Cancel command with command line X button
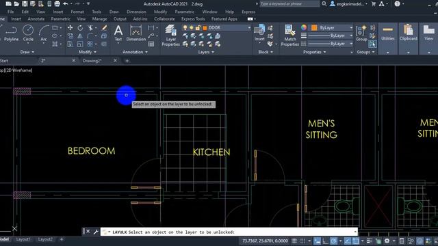 pos(88,232)
